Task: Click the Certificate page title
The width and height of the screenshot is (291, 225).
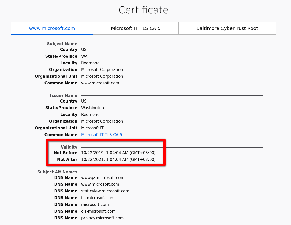Action: click(x=144, y=10)
